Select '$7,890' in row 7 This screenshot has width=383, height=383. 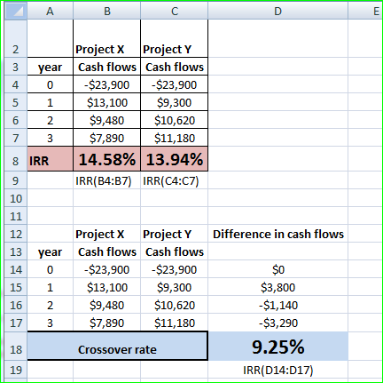click(107, 138)
